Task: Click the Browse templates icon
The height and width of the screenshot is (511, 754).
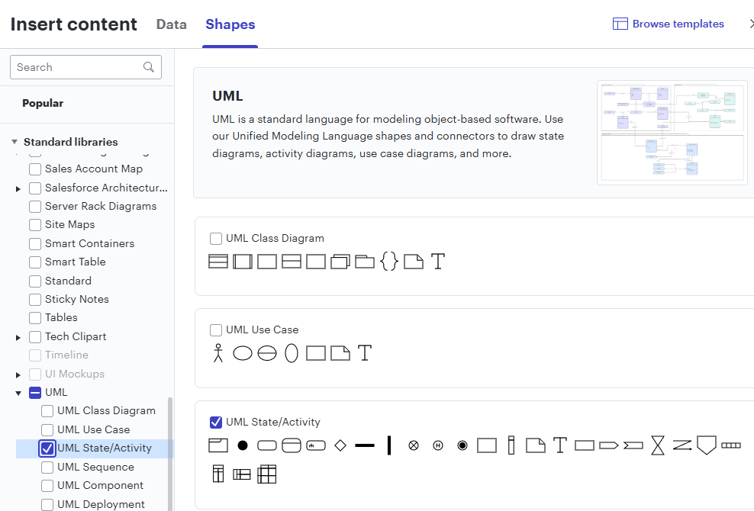Action: [620, 24]
